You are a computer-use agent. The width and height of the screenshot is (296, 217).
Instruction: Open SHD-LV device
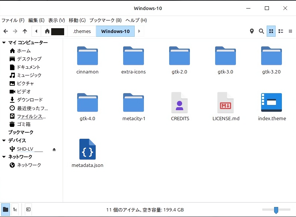26,149
